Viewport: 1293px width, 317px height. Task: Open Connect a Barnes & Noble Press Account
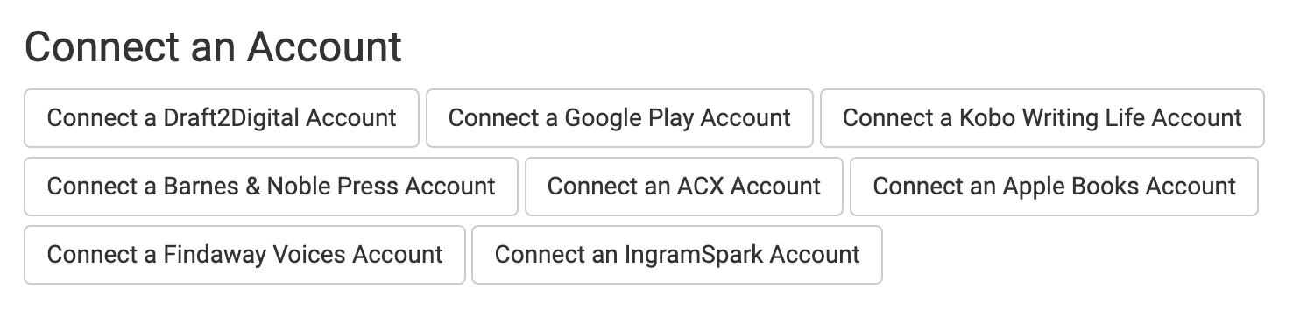271,186
